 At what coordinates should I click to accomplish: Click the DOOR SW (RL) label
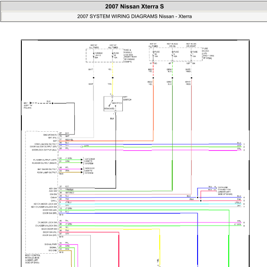50,232
